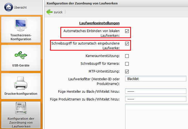Expand the Füge Hersteller selection field
This screenshot has width=188, height=129.
(155, 91)
